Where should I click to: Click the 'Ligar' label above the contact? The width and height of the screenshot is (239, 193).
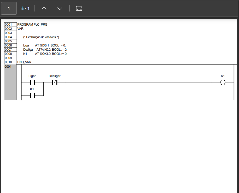coord(32,76)
